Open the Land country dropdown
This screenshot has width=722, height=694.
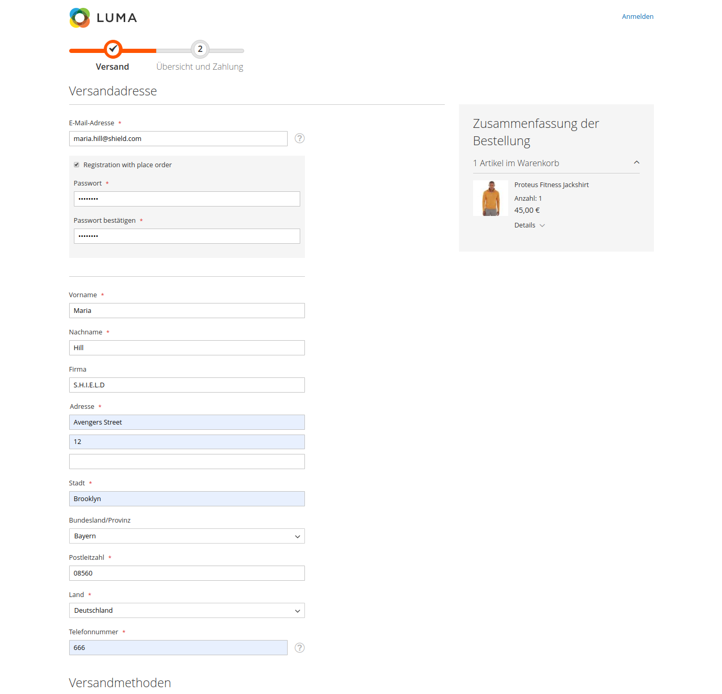(x=187, y=611)
